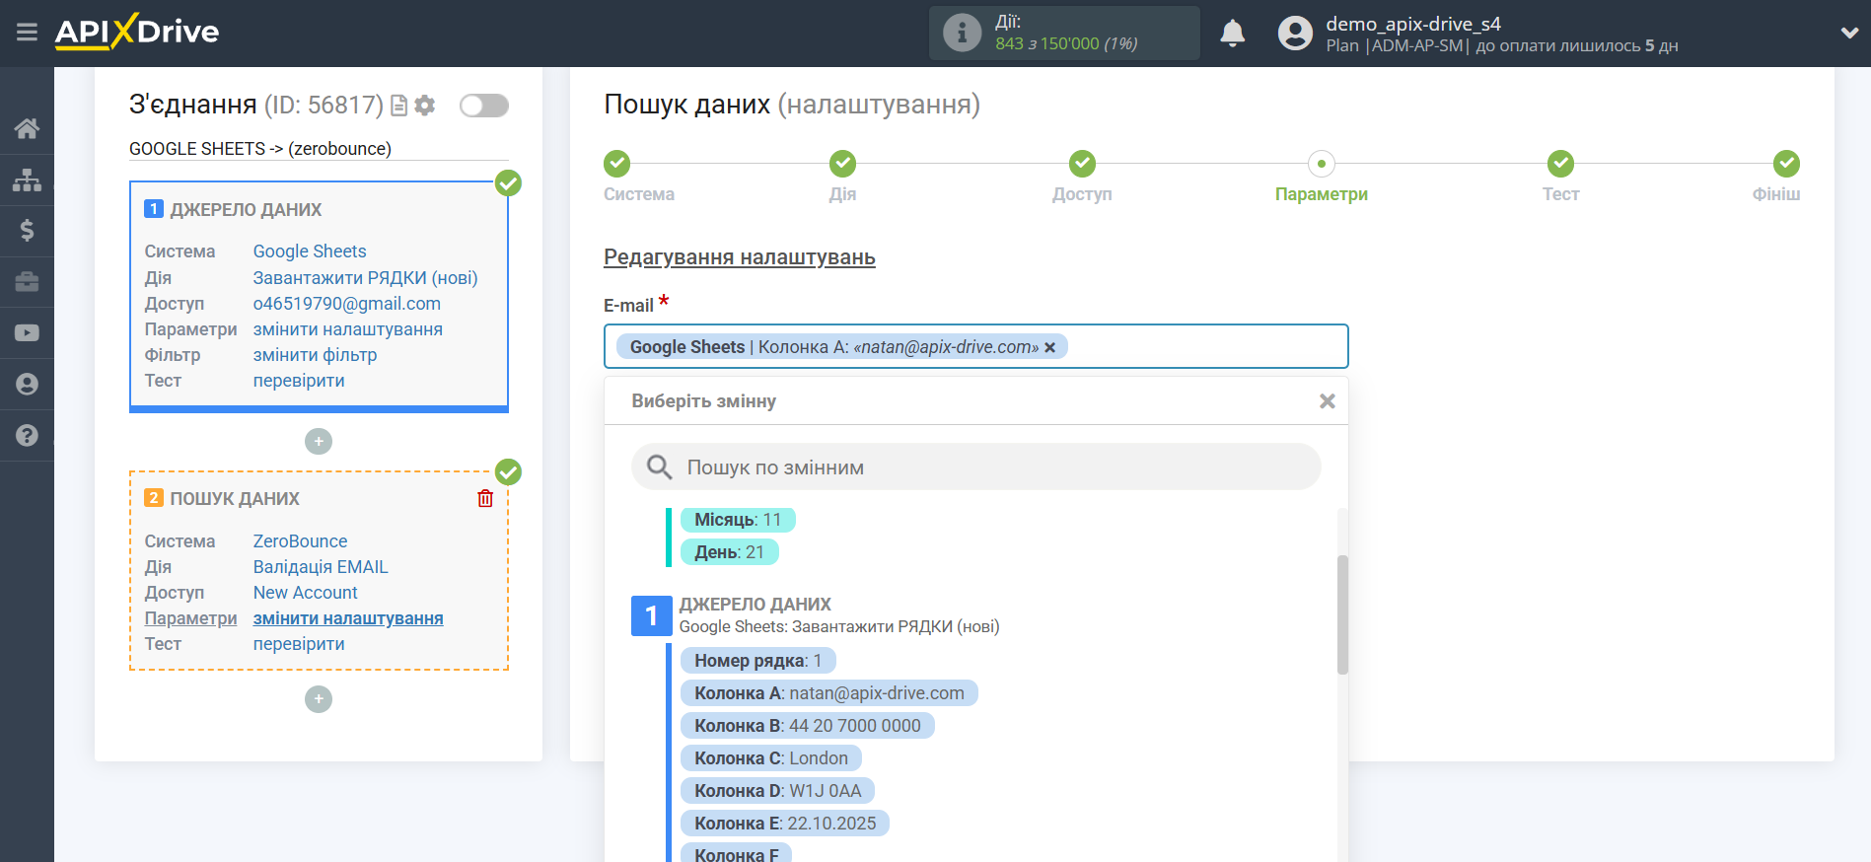Open the hamburger menu
This screenshot has height=862, width=1871.
click(x=27, y=33)
